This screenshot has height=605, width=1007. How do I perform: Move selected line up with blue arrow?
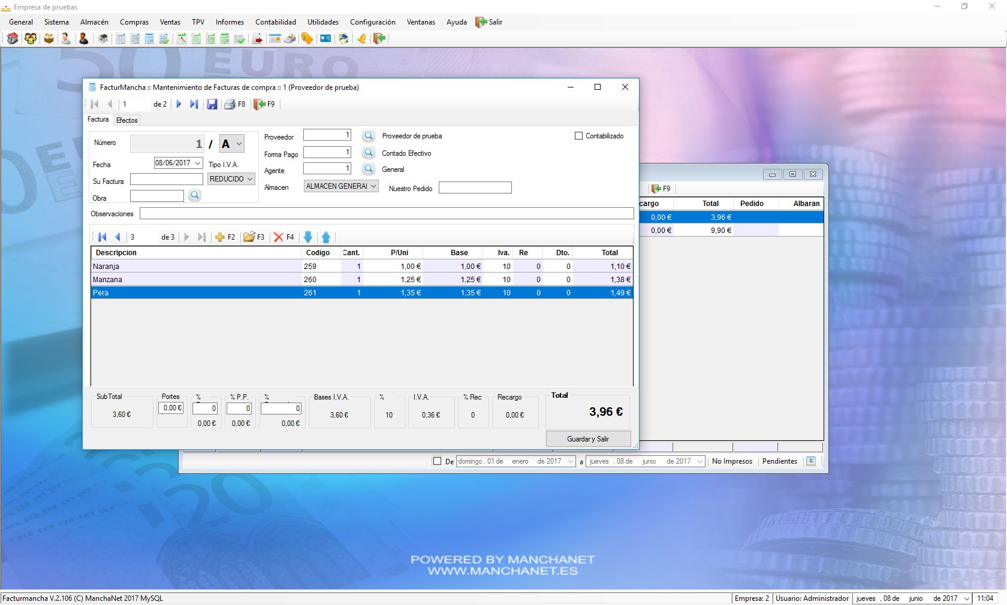tap(326, 237)
